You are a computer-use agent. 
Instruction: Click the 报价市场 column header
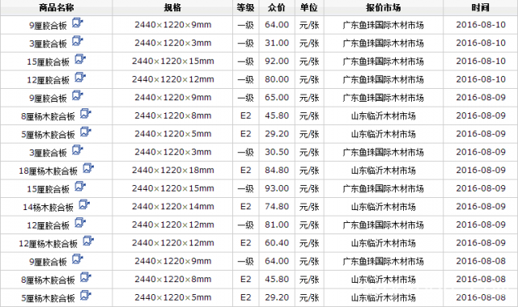pos(383,7)
